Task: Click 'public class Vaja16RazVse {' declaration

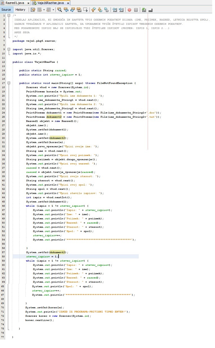Action: [x=35, y=62]
